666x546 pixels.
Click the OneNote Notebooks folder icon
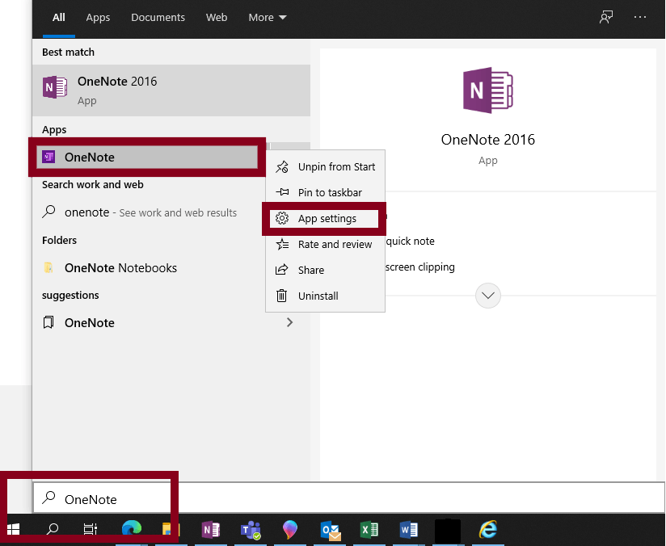coord(48,267)
